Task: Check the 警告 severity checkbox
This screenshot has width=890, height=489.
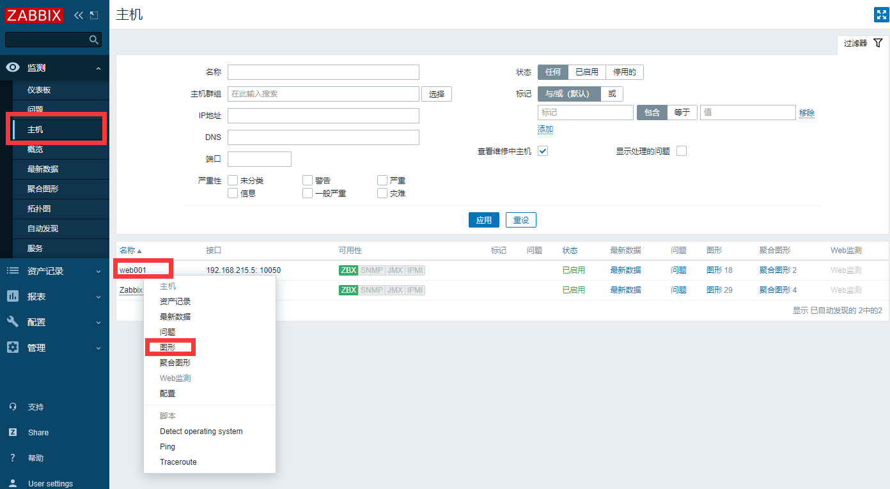Action: pyautogui.click(x=308, y=180)
